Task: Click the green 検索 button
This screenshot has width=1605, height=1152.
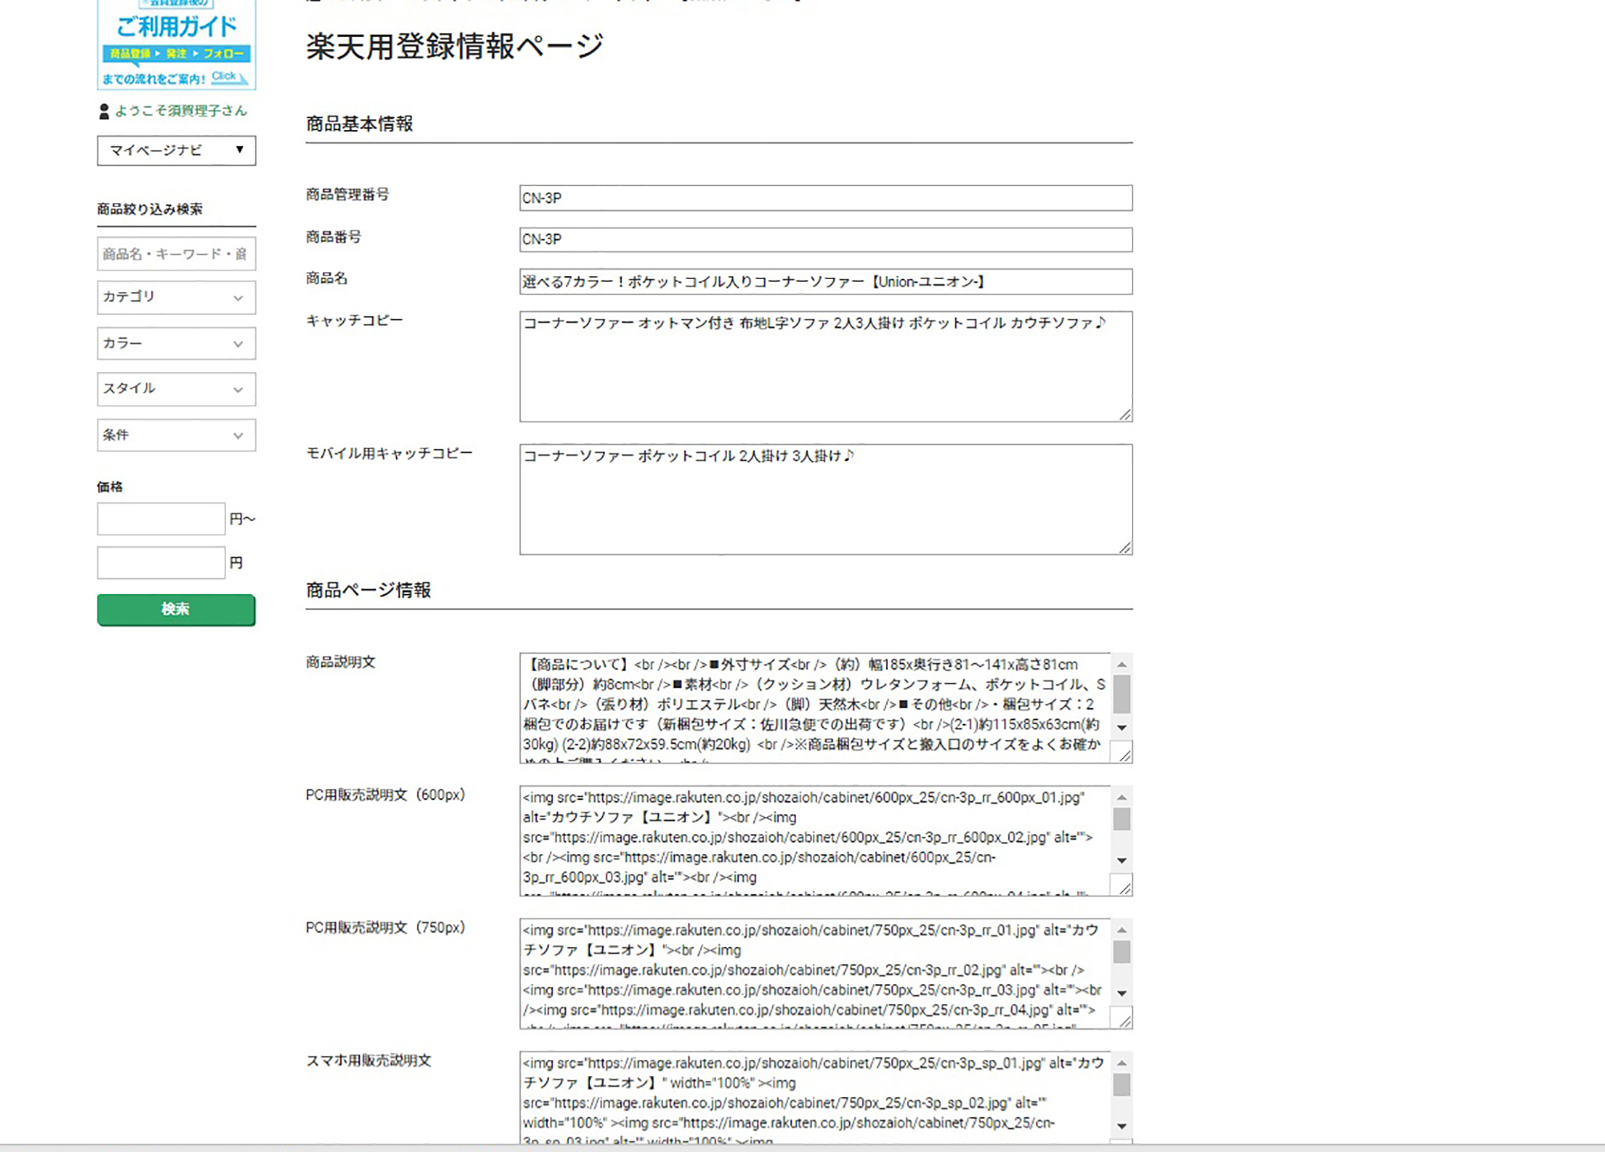Action: pyautogui.click(x=176, y=610)
